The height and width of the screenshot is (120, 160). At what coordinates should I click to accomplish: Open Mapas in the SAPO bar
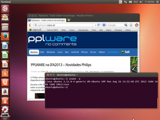click(109, 30)
